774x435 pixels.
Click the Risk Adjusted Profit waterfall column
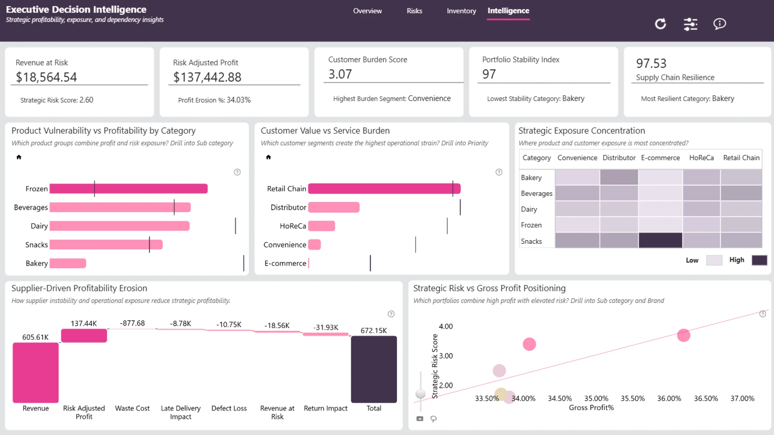[84, 336]
